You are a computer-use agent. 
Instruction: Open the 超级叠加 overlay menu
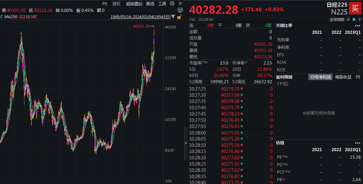(x=134, y=4)
